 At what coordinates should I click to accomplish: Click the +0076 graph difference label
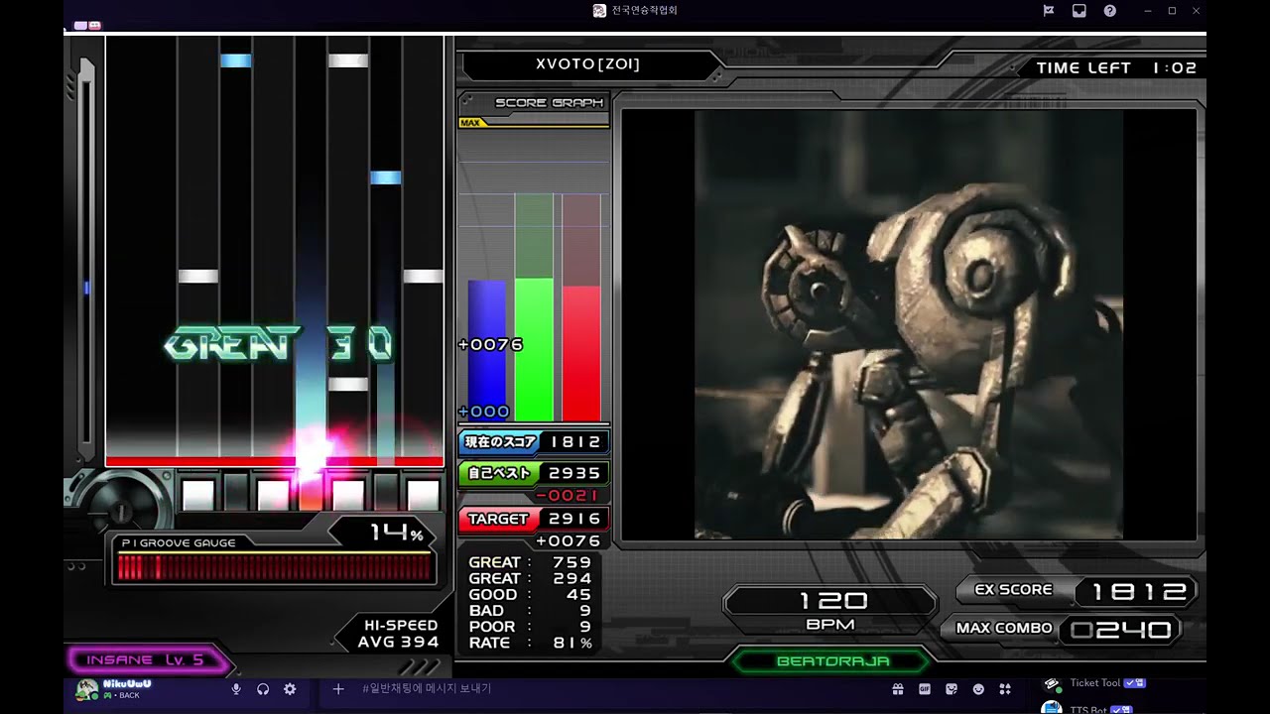pos(490,344)
